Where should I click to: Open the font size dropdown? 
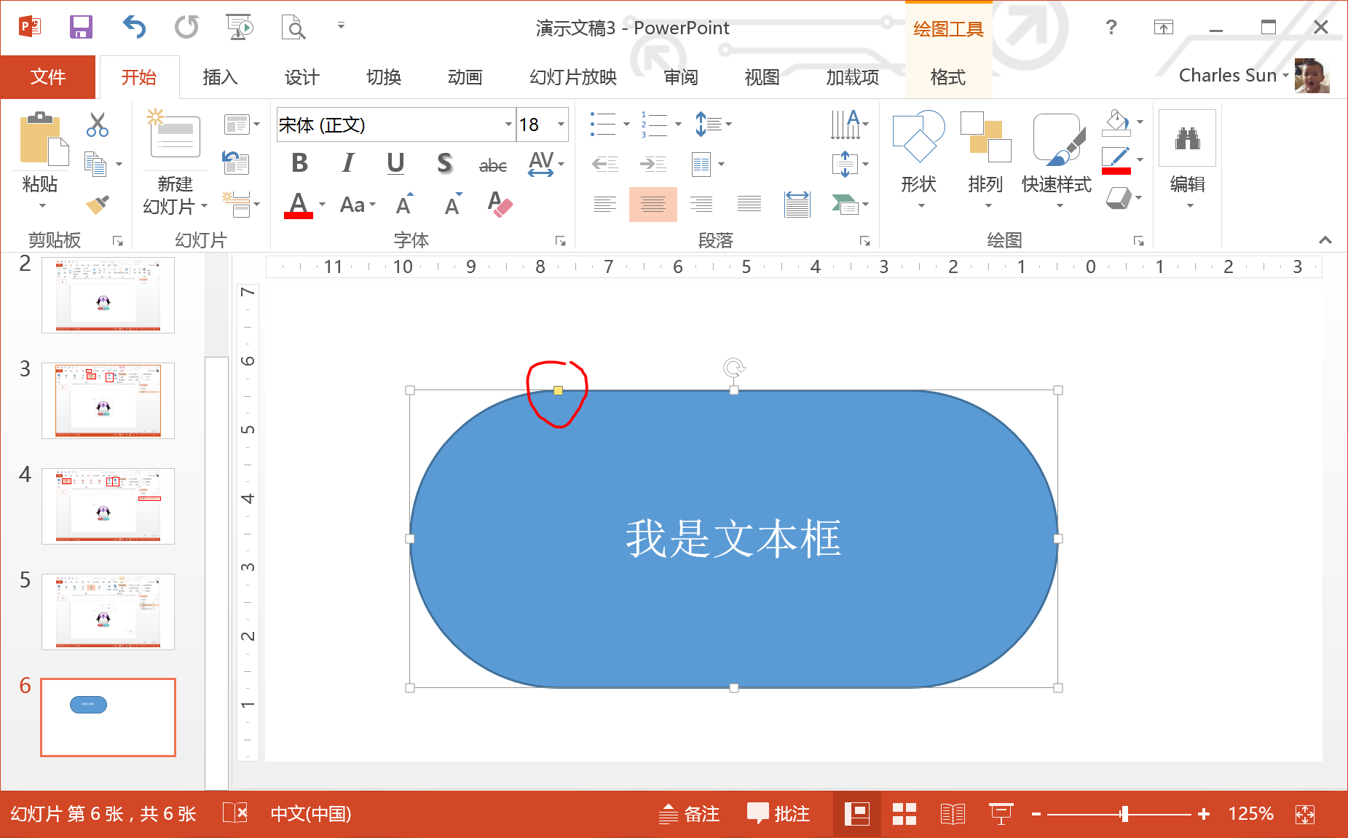[x=561, y=124]
